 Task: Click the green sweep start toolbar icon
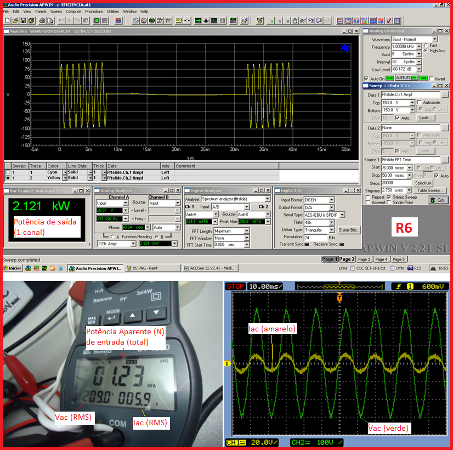click(270, 20)
